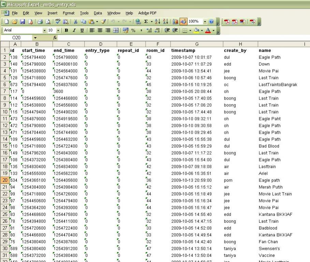Viewport: 310px width, 262px height.
Task: Open the Data menu
Action: coord(98,13)
